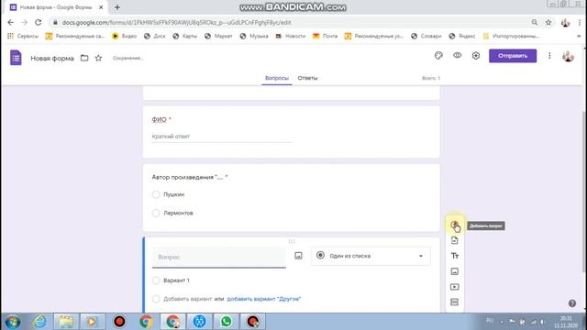Viewport: 587px width, 330px height.
Task: Select the ФИО question title
Action: coord(159,119)
